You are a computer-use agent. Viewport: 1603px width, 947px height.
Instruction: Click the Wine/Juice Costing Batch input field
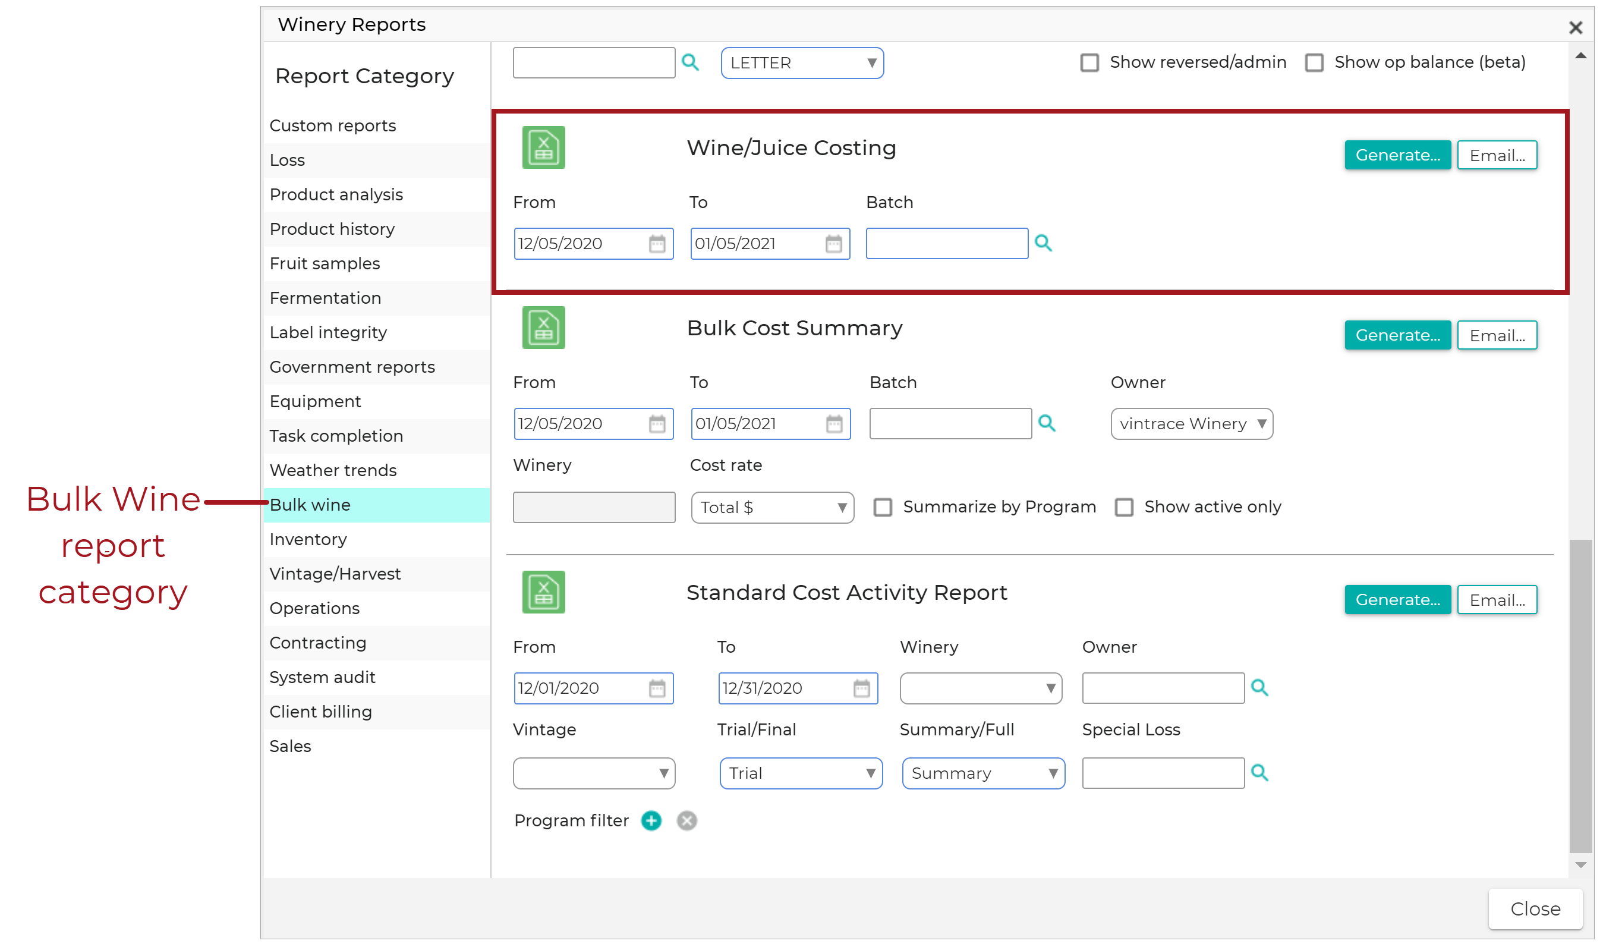(947, 243)
